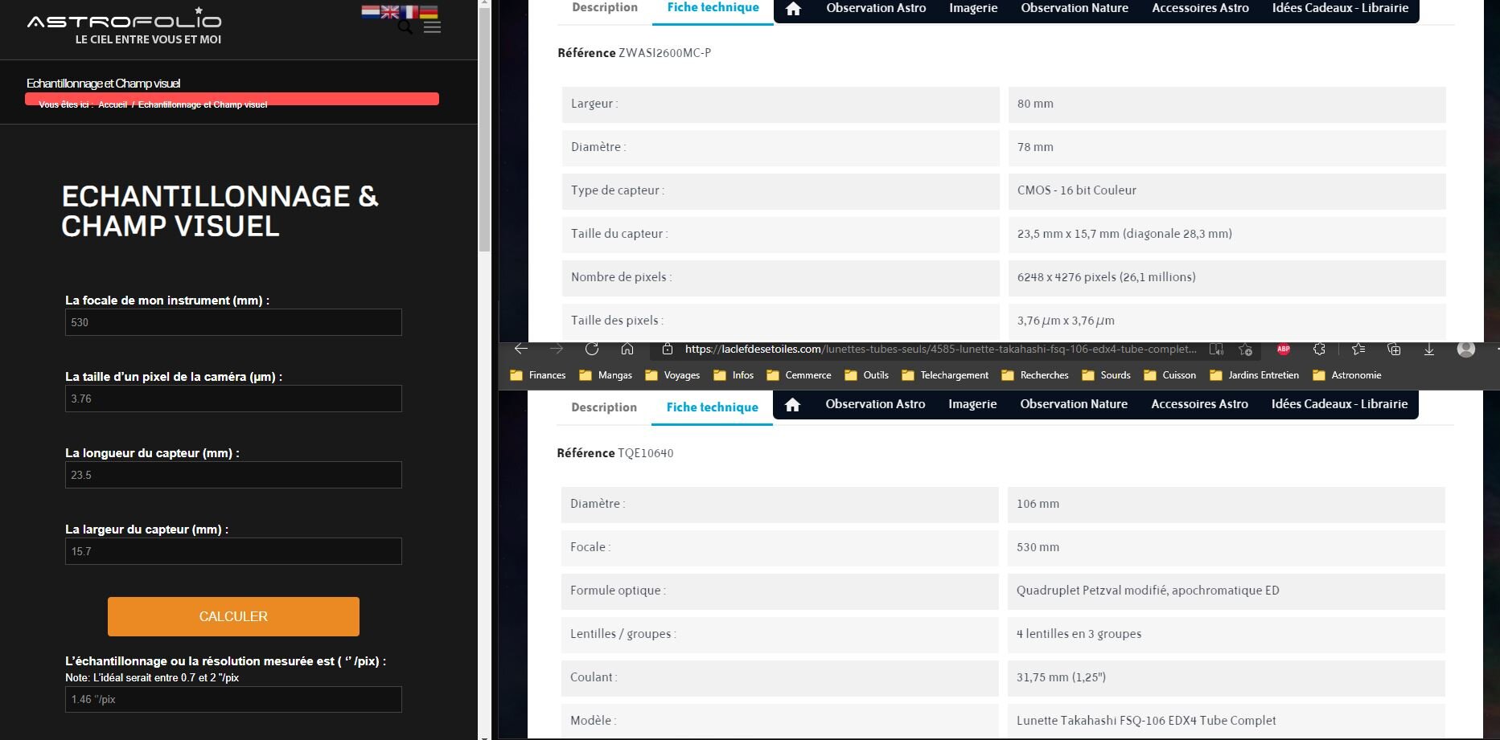This screenshot has width=1500, height=740.
Task: Open the Cuisson bookmarks folder
Action: point(1170,375)
